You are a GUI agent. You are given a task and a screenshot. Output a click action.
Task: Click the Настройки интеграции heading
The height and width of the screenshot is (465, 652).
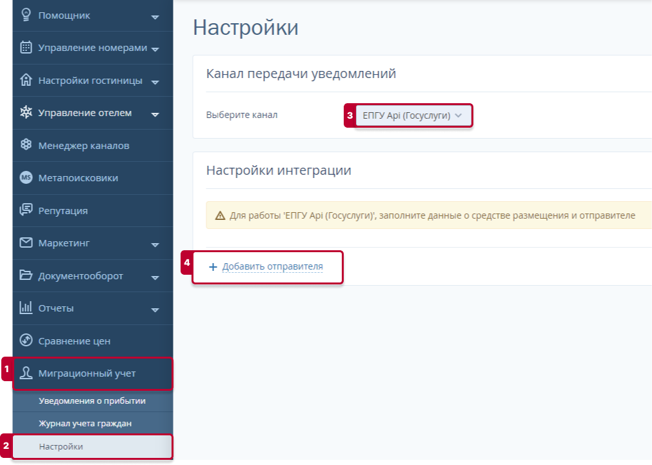[279, 170]
